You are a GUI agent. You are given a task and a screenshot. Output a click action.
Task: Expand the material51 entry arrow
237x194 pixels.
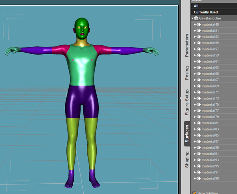(x=195, y=31)
